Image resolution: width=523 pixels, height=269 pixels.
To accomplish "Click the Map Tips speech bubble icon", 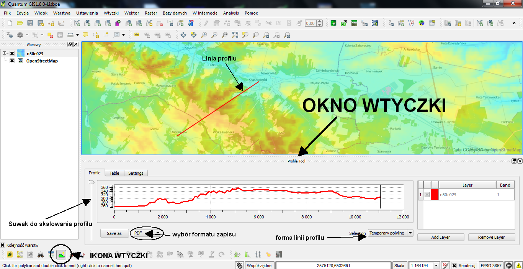I will [85, 34].
